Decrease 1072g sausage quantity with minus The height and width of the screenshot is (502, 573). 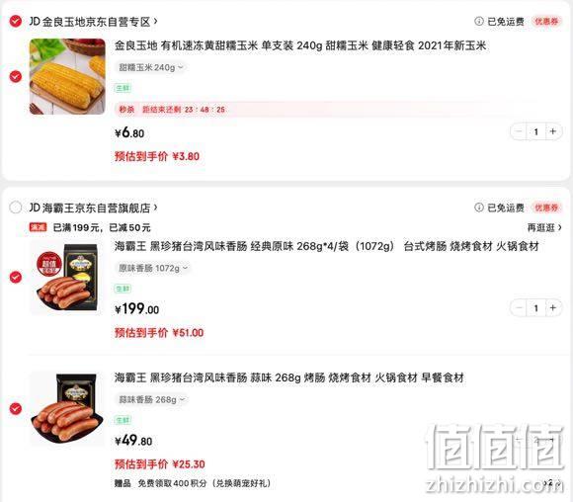click(519, 308)
